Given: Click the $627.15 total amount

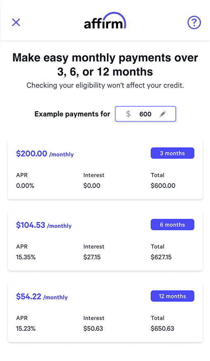Looking at the screenshot, I should (161, 257).
